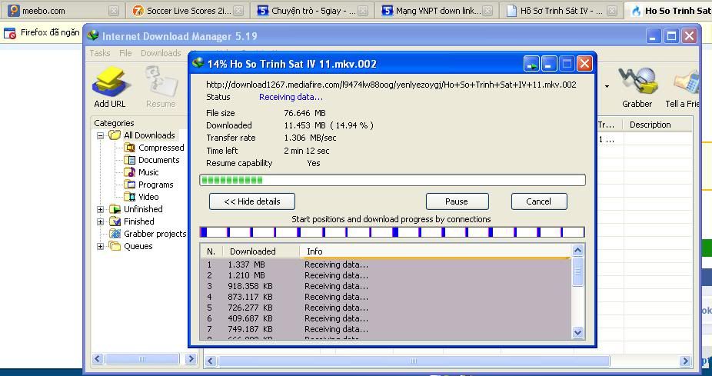
Task: Switch to the Mạng VNPT down link tab
Action: coord(437,11)
